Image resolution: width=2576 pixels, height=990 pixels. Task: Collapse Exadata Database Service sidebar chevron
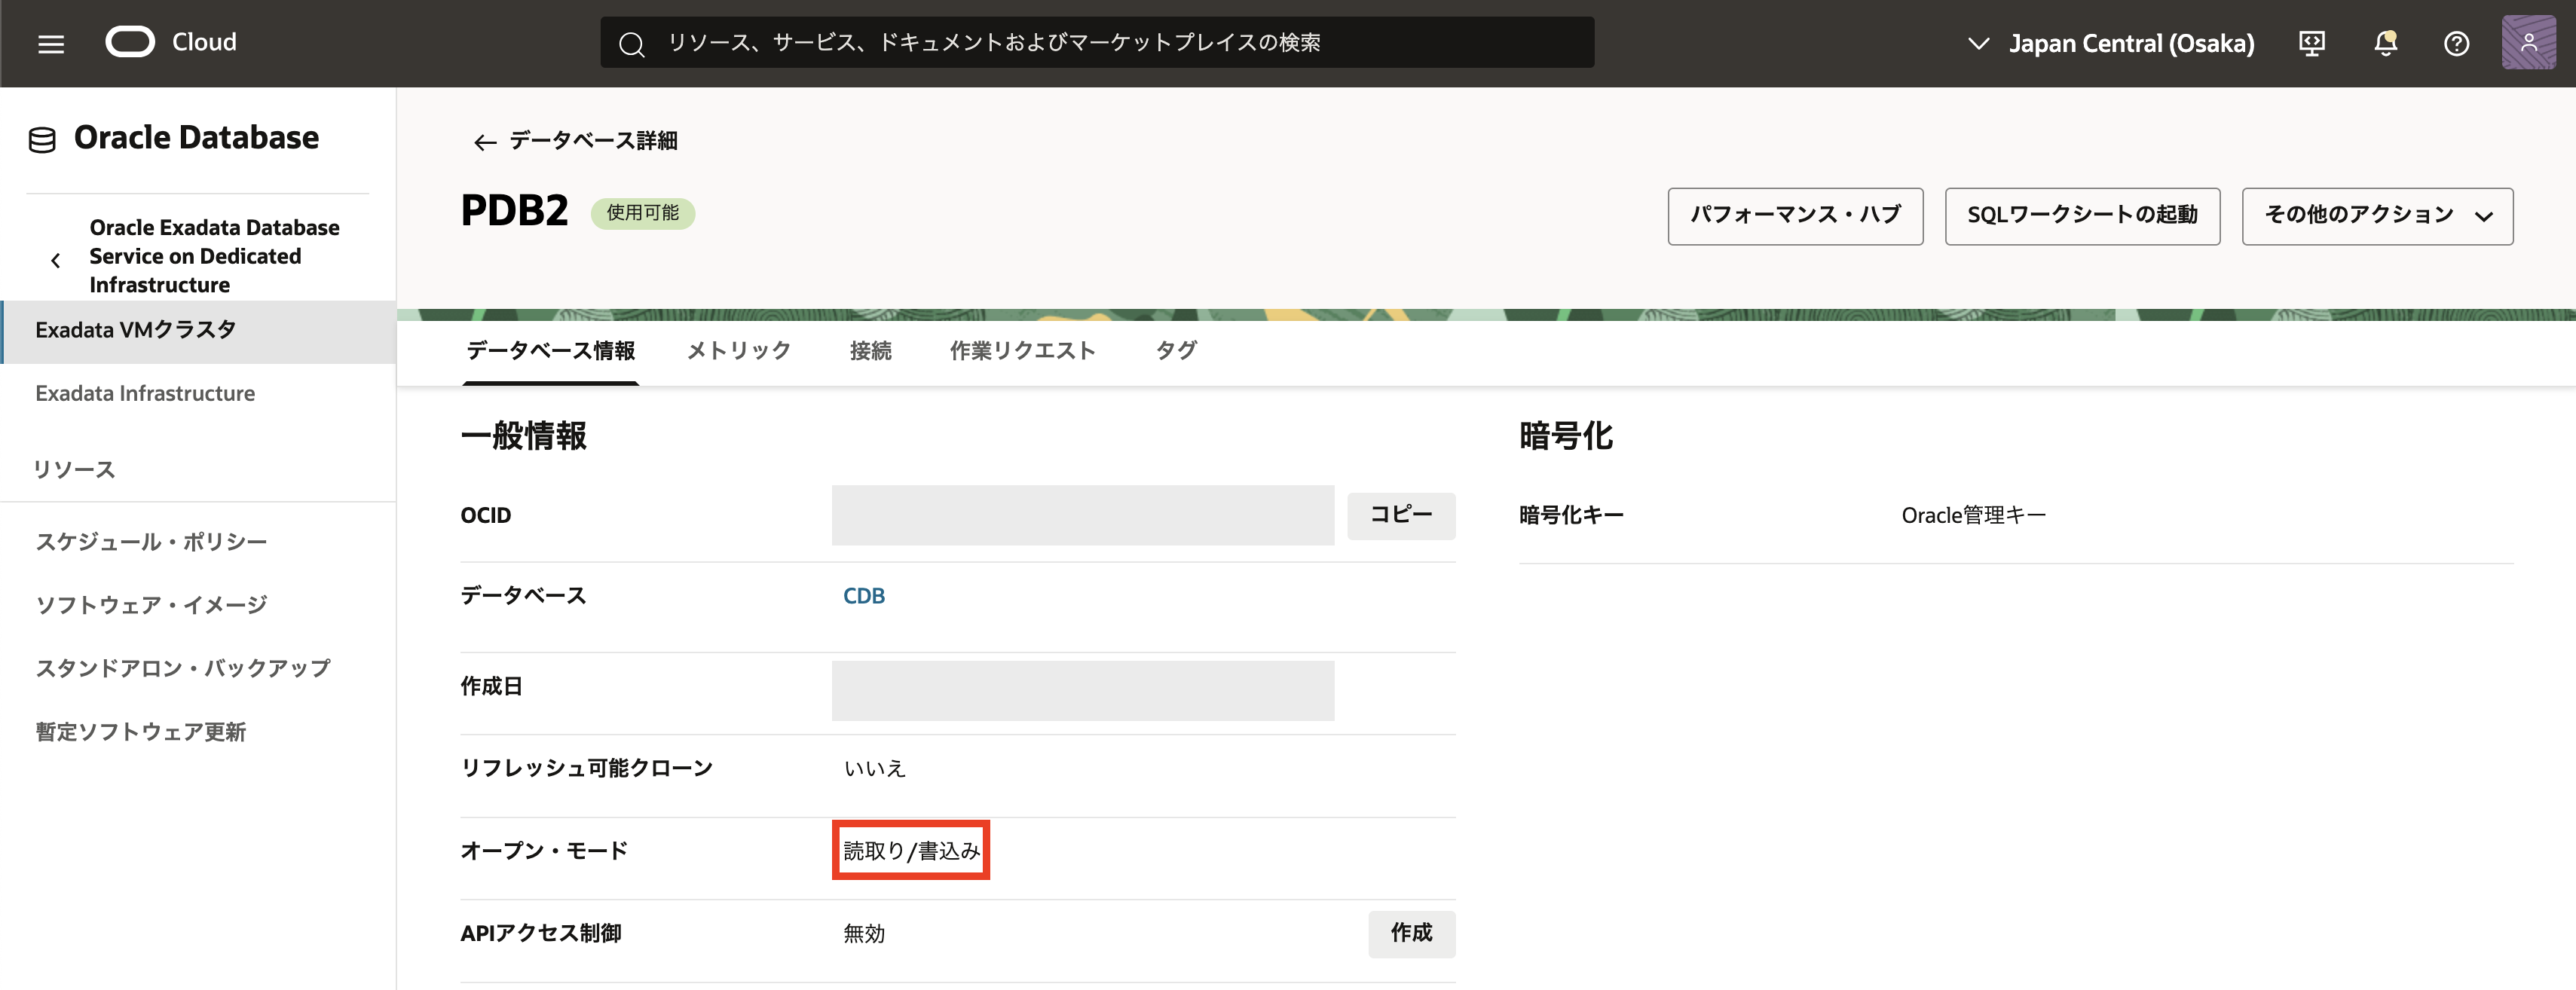56,260
